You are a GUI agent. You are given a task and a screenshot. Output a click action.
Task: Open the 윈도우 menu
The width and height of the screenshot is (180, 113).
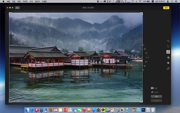[37, 2]
